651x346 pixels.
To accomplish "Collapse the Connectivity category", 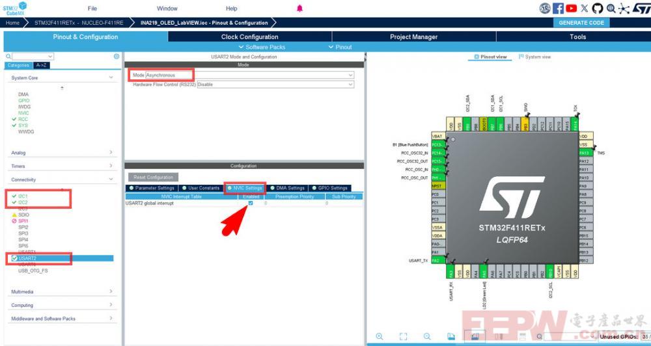I will click(x=111, y=180).
